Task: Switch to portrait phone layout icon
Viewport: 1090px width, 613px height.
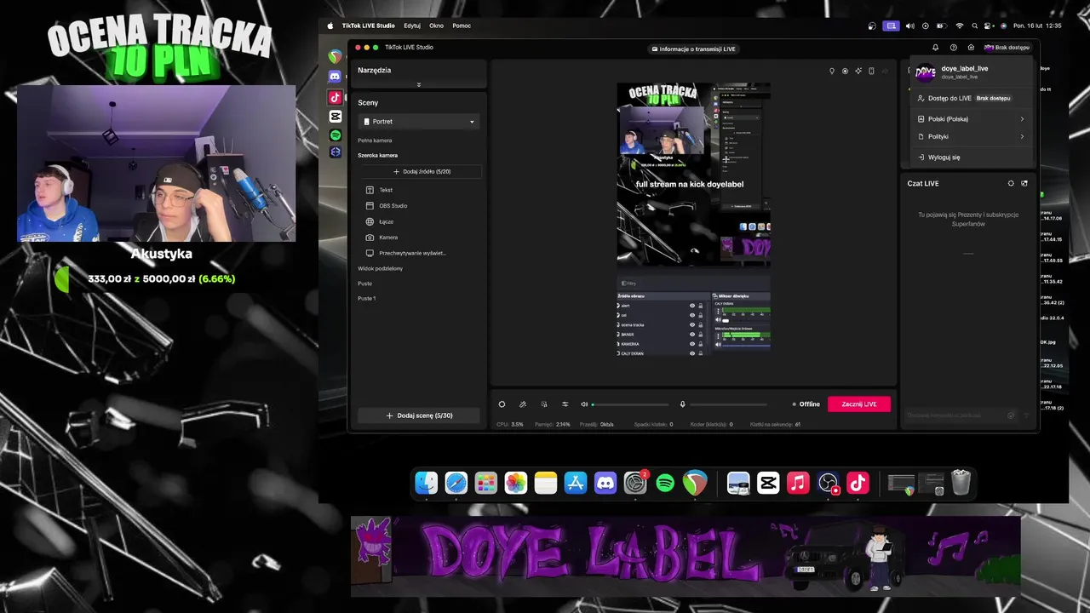Action: click(871, 71)
